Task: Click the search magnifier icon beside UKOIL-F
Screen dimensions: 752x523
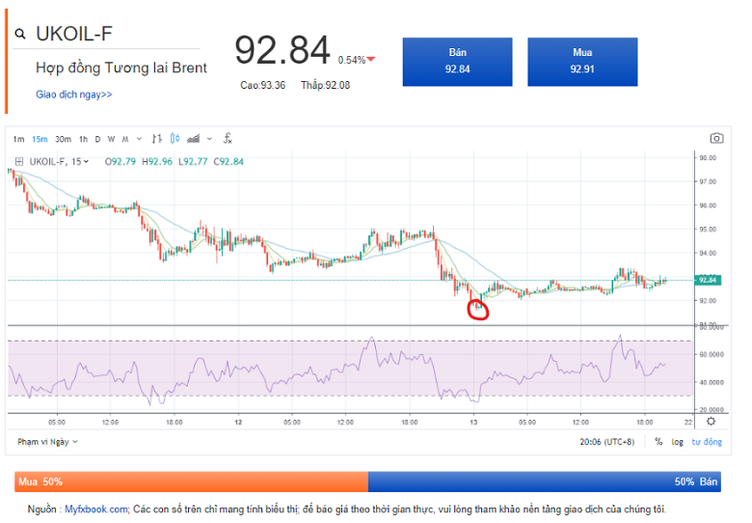Action: pos(20,35)
